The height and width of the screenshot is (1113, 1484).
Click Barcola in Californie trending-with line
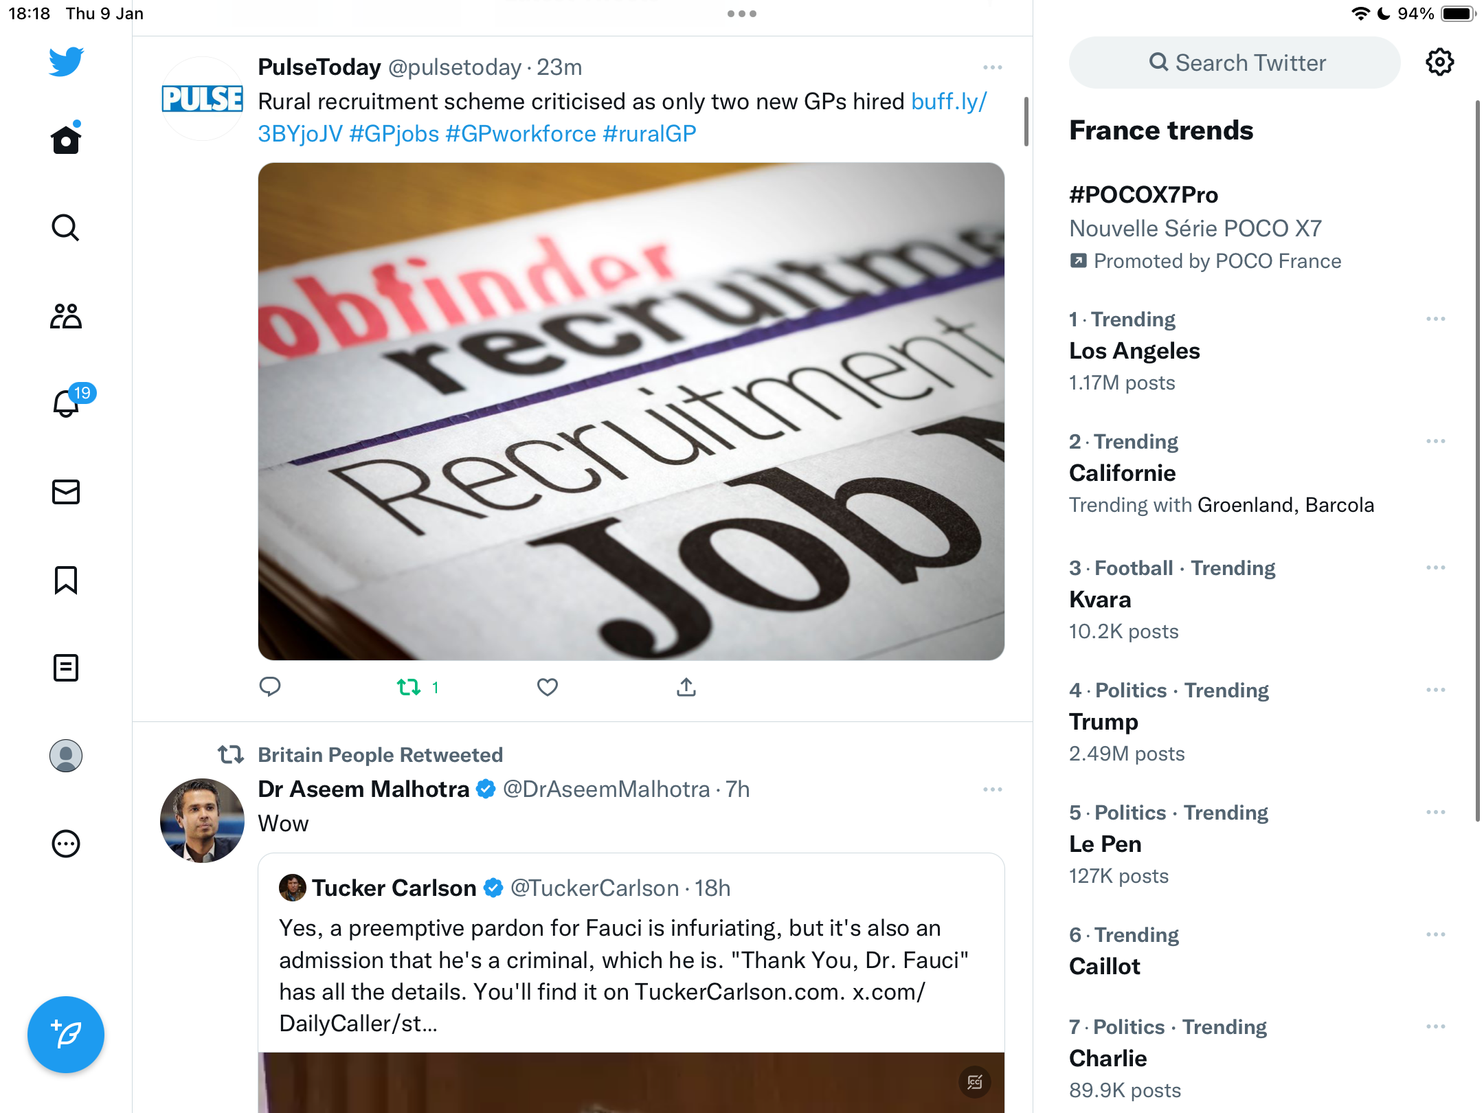pyautogui.click(x=1340, y=505)
